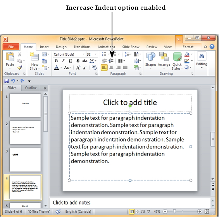This screenshot has height=217, width=219.
Task: Click the Decrease Indent (list level) icon
Action: (104, 61)
